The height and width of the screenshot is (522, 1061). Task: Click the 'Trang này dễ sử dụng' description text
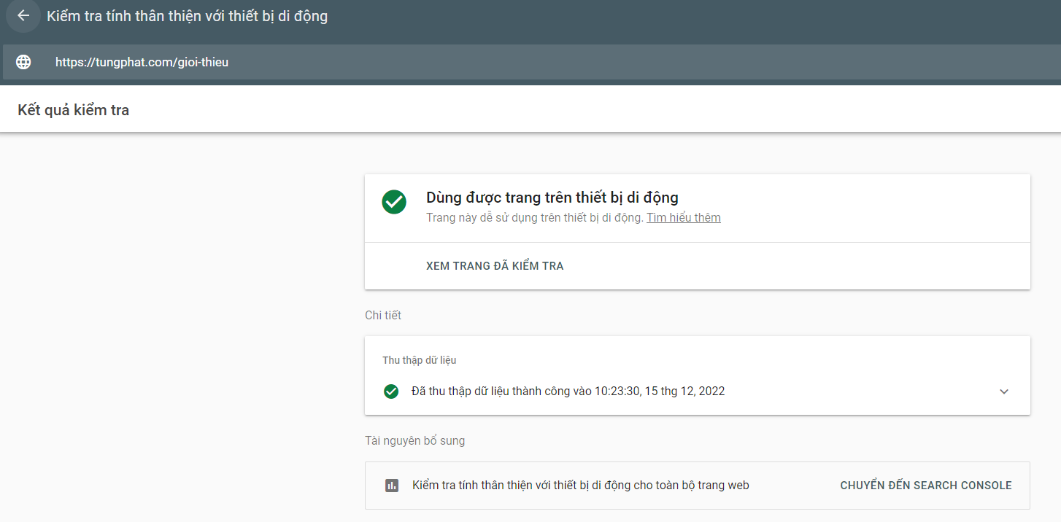[534, 217]
